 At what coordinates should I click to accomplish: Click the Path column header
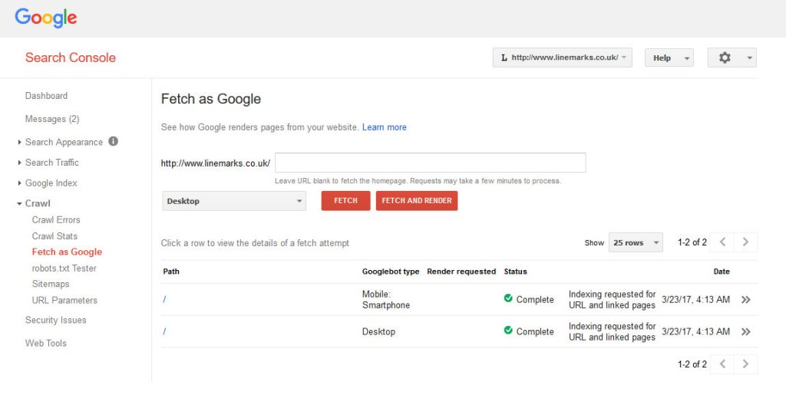click(x=171, y=272)
